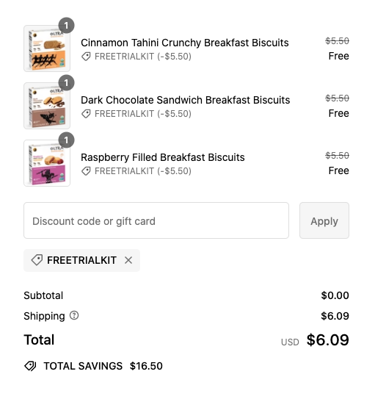Screen dimensions: 375x410
Task: Click quantity badge on Dark Chocolate thumbnail
Action: point(66,82)
